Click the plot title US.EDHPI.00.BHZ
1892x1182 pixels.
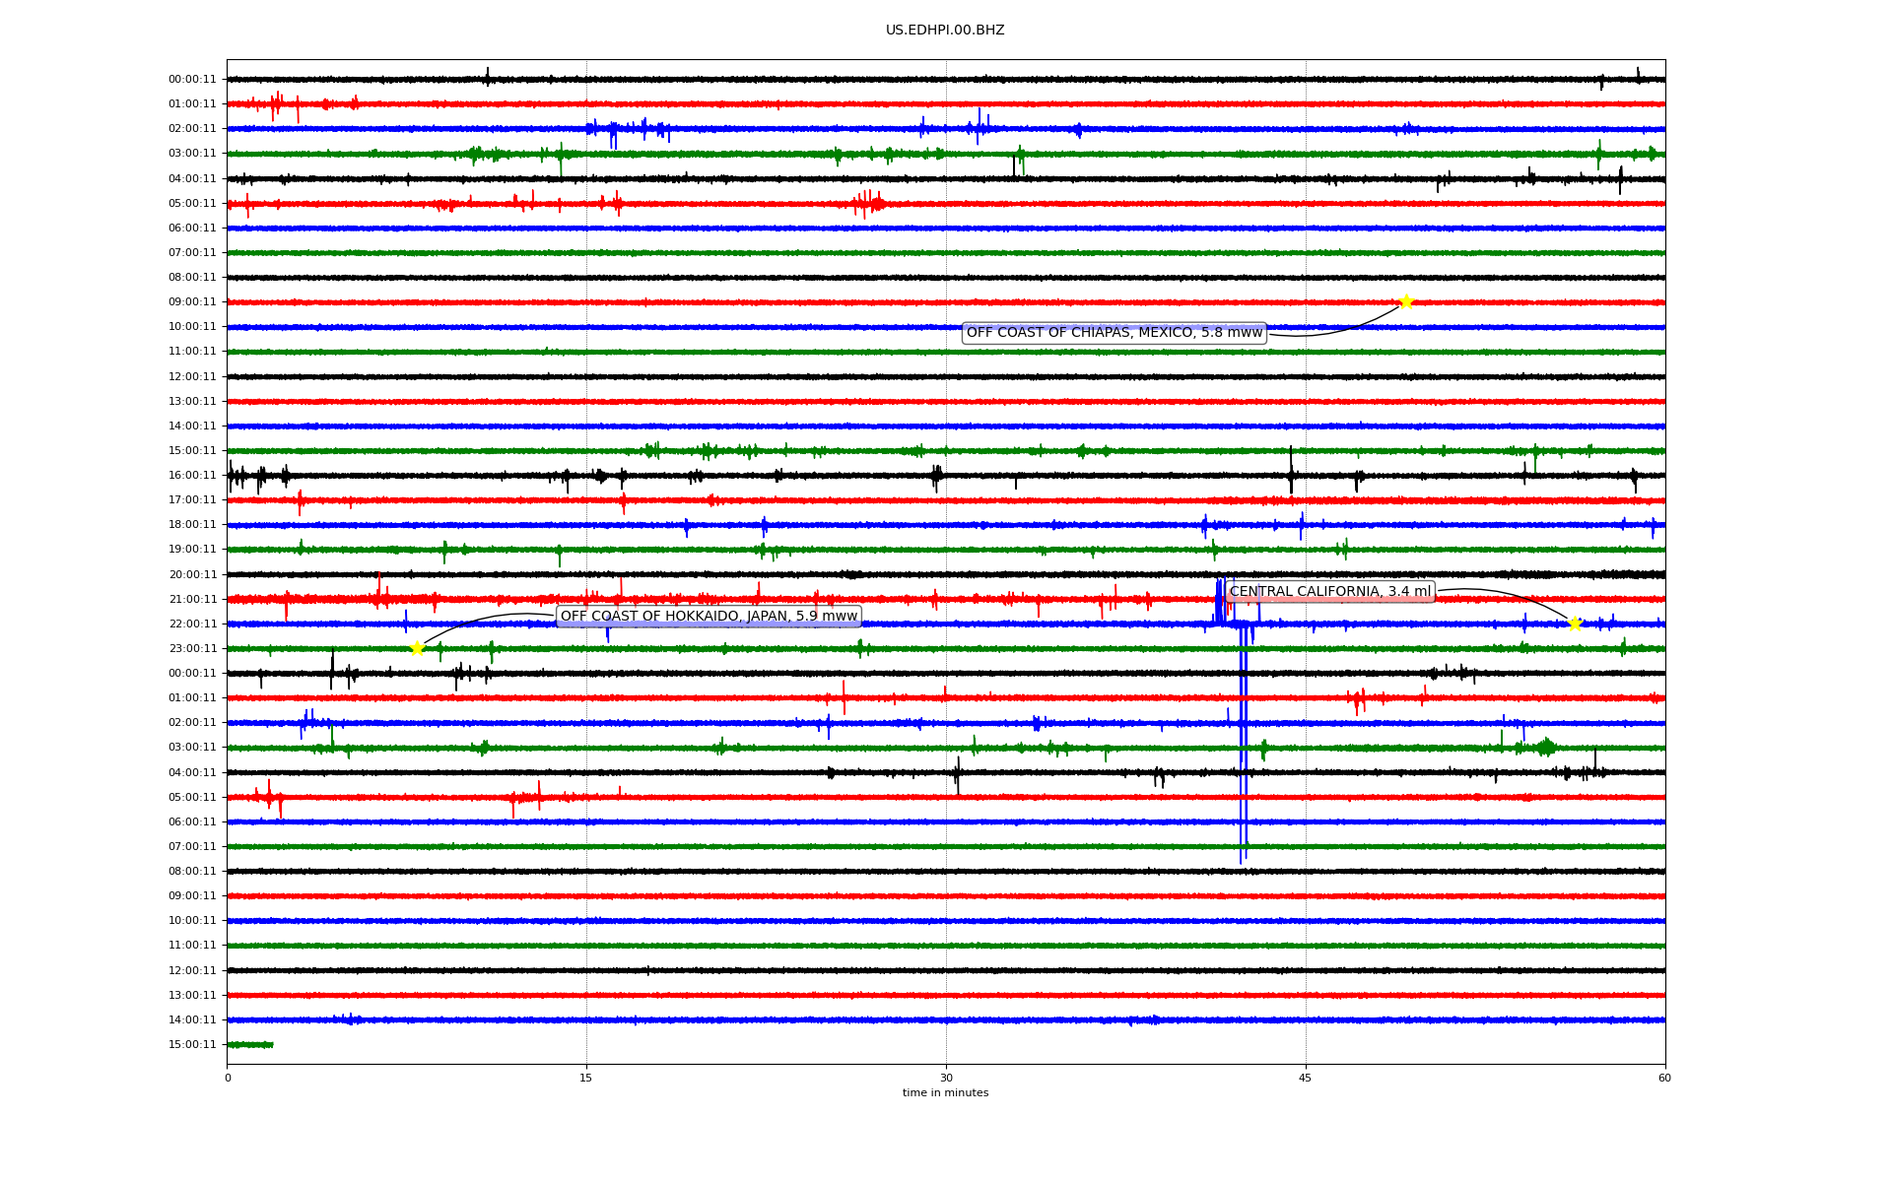coord(945,31)
